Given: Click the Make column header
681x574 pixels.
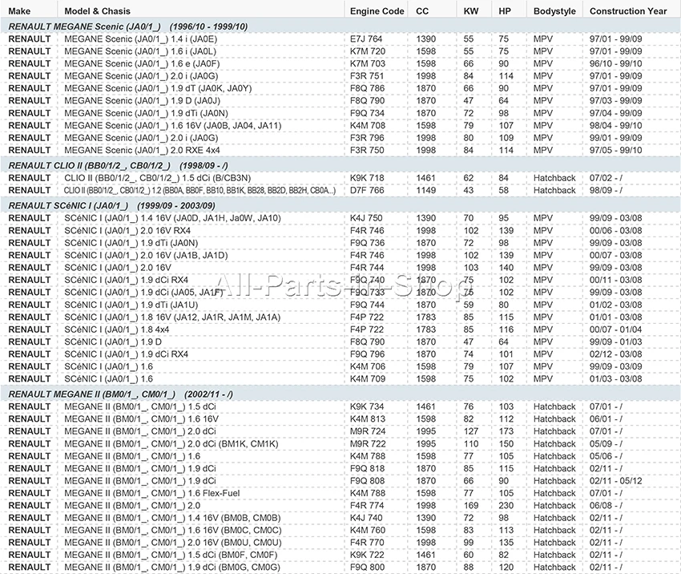Looking at the screenshot, I should (19, 11).
